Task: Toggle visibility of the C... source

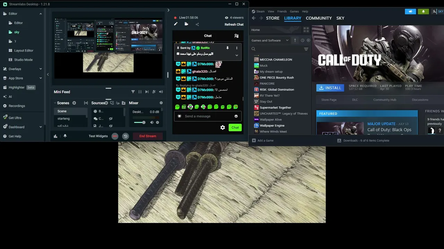Action: tap(111, 119)
